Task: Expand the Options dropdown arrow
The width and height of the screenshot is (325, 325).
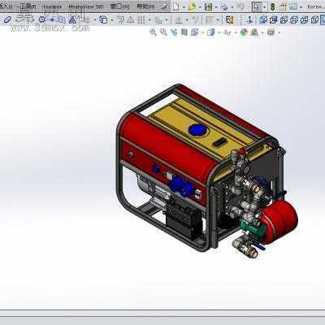Action: coord(301,6)
